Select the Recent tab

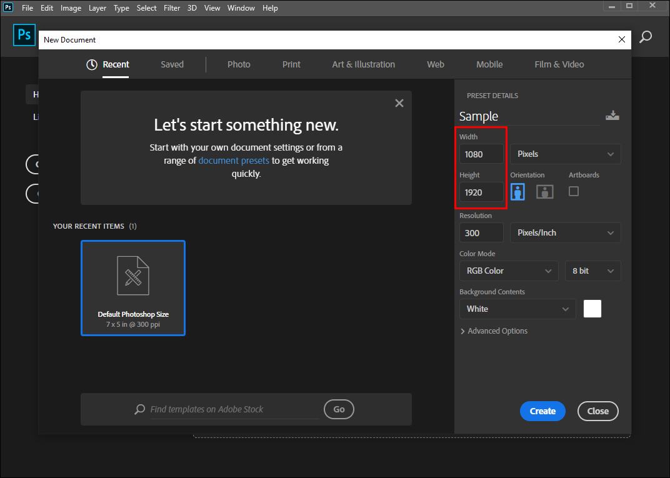[116, 64]
